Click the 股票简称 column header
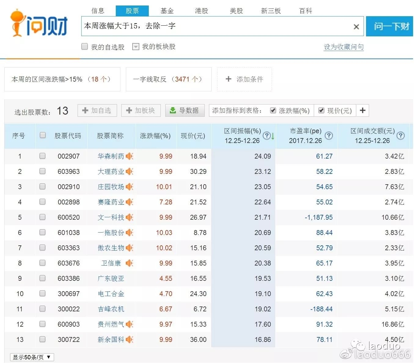 tap(110, 136)
